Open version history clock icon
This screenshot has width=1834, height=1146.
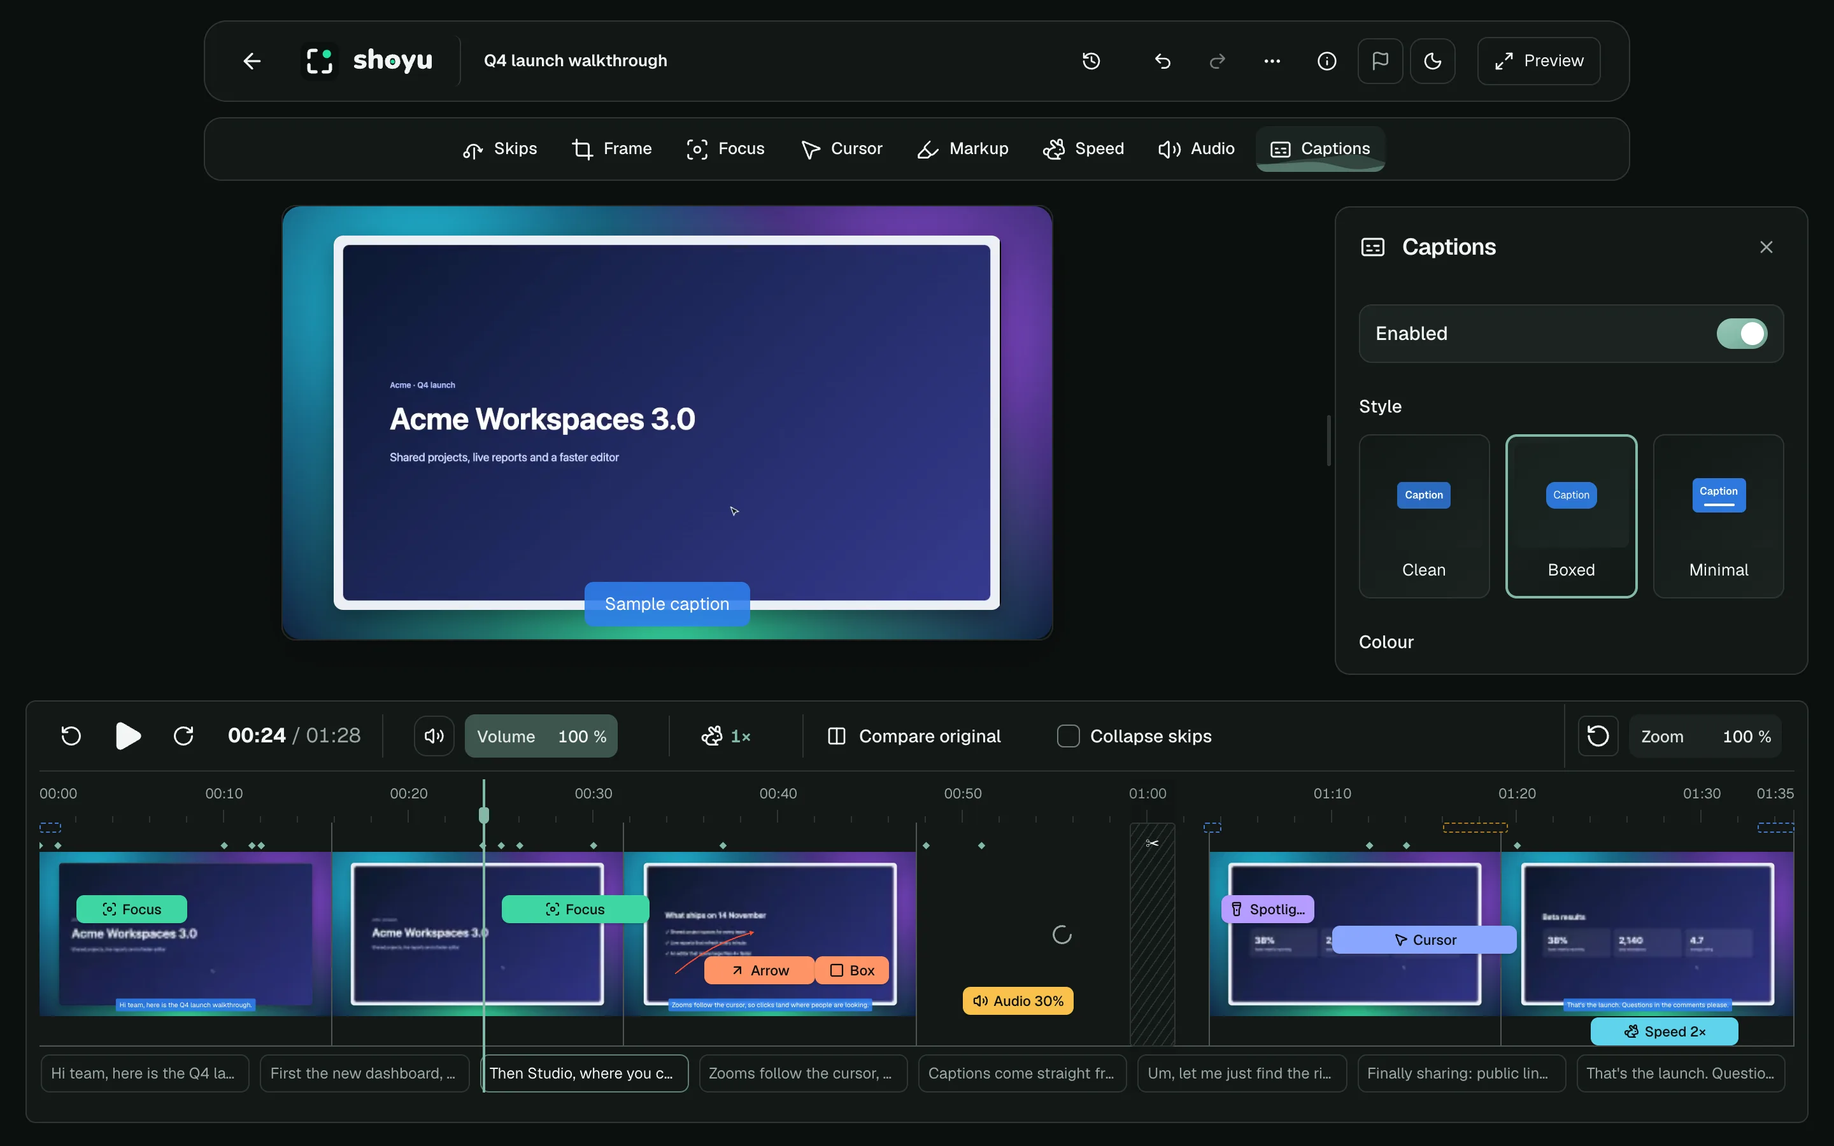tap(1091, 60)
